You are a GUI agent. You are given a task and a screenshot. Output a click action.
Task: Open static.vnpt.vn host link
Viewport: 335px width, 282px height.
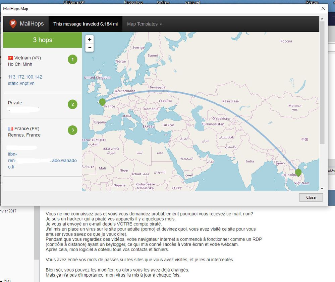pos(21,83)
